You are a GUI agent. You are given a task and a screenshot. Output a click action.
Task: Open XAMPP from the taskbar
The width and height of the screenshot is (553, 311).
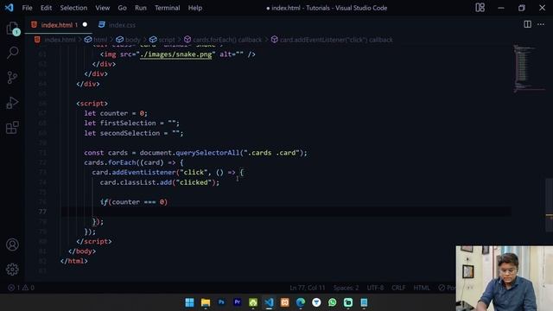click(x=284, y=302)
